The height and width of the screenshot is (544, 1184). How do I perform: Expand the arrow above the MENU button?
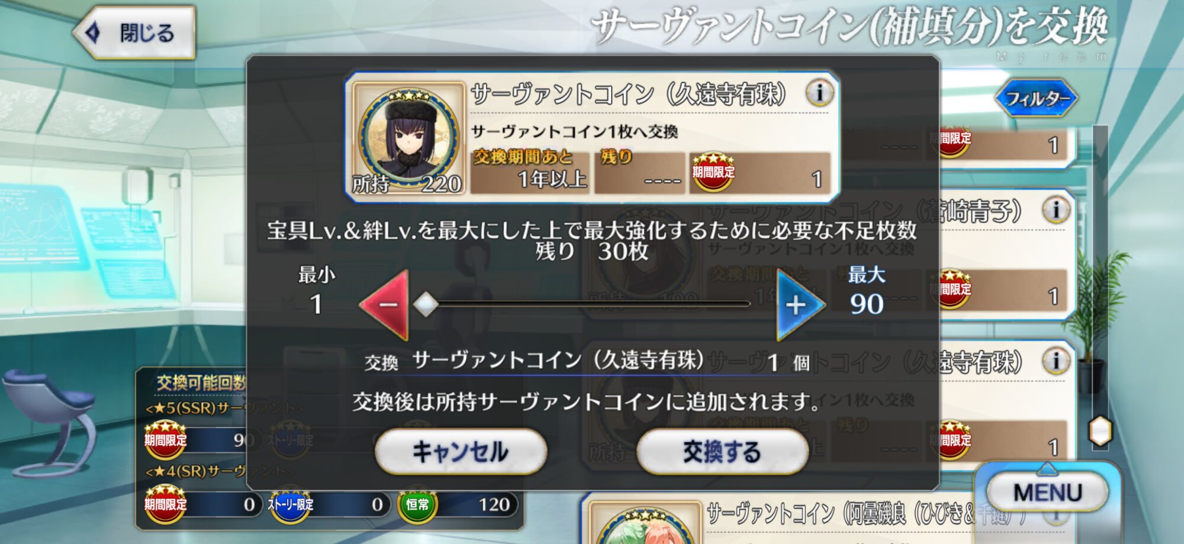(x=1047, y=469)
